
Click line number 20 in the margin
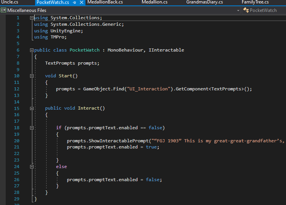tap(17, 141)
